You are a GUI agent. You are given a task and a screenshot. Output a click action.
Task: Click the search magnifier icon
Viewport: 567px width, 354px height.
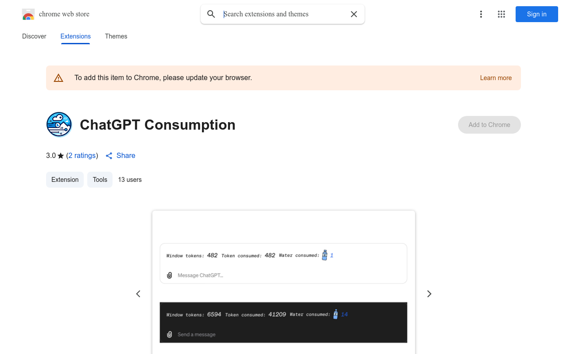tap(211, 14)
